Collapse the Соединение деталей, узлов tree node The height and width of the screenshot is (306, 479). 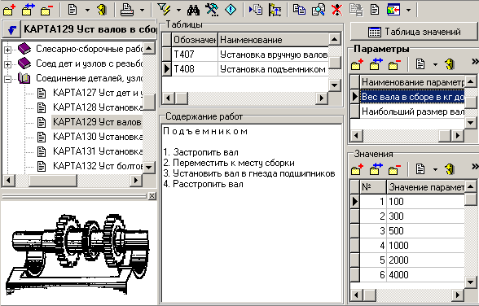tap(7, 79)
